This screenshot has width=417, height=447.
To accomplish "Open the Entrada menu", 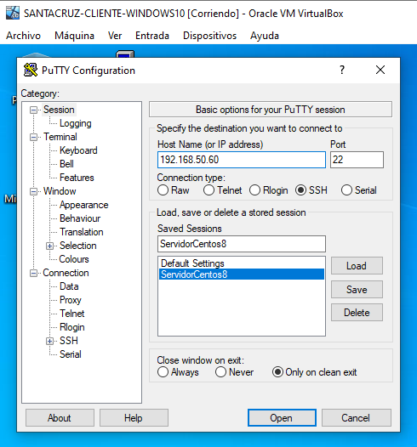I will point(152,36).
